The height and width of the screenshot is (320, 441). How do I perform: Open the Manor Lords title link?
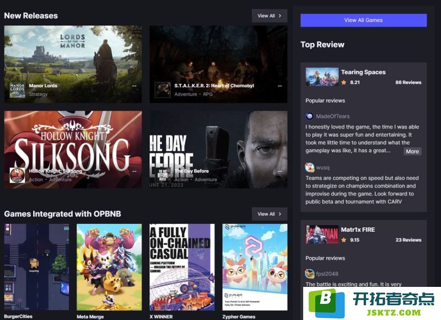click(x=43, y=86)
